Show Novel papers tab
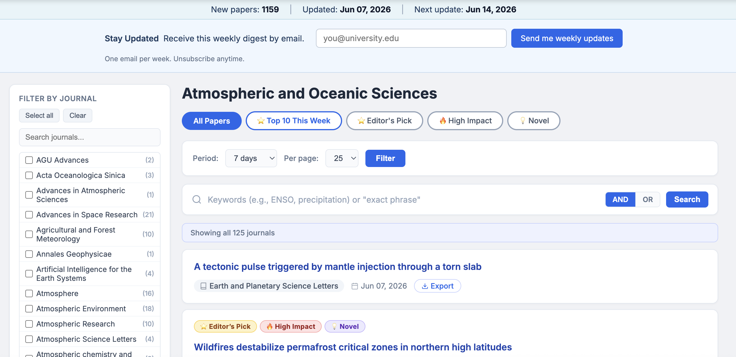This screenshot has width=736, height=357. point(534,121)
